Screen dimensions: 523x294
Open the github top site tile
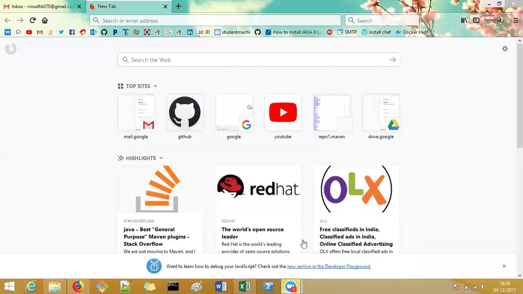(185, 117)
